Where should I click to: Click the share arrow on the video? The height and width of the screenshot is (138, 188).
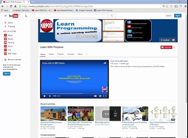[105, 63]
